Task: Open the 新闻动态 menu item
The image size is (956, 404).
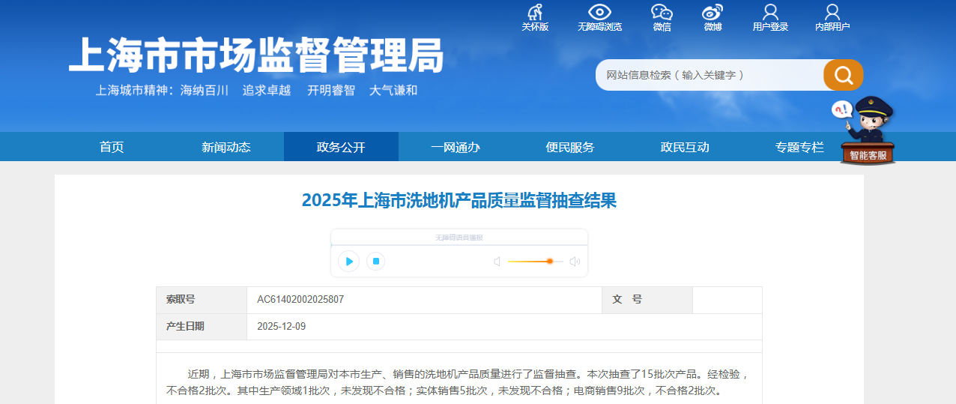Action: [x=226, y=147]
